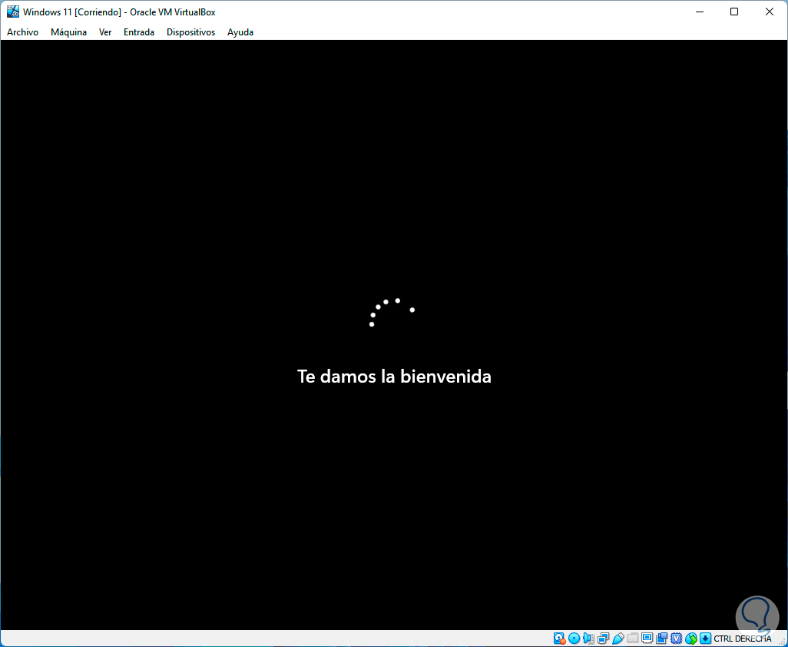Click the hard disk activity status icon
The height and width of the screenshot is (647, 788).
pyautogui.click(x=559, y=639)
